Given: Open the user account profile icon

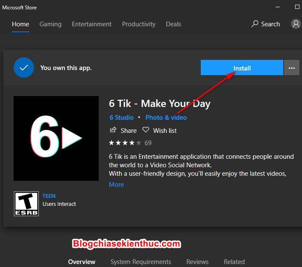Looking at the screenshot, I should [296, 24].
